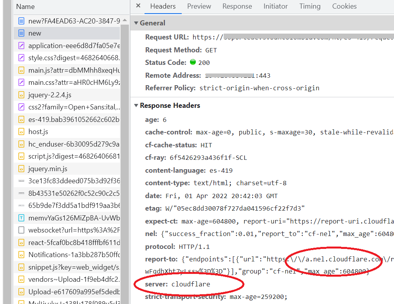
Task: Collapse the Response Headers section
Action: (x=136, y=106)
